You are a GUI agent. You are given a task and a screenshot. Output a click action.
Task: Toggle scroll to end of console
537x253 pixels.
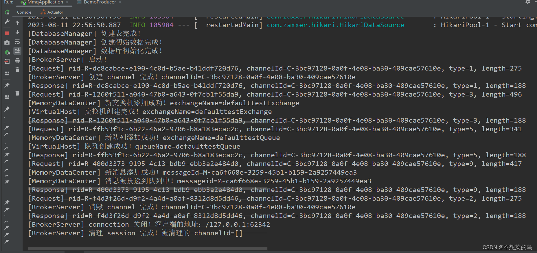tap(17, 51)
